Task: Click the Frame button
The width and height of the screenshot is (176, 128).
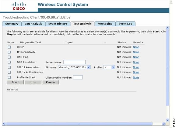Action: 51,82
